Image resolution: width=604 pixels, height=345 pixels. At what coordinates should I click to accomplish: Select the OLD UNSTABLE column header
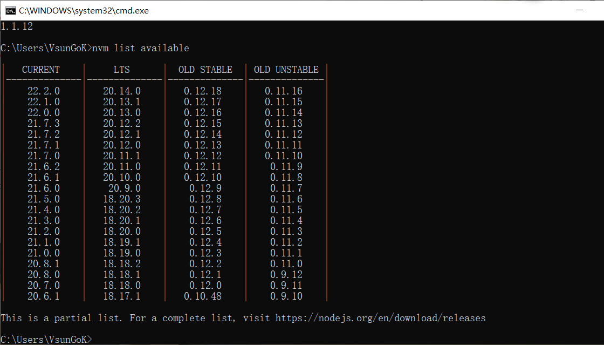pyautogui.click(x=286, y=69)
